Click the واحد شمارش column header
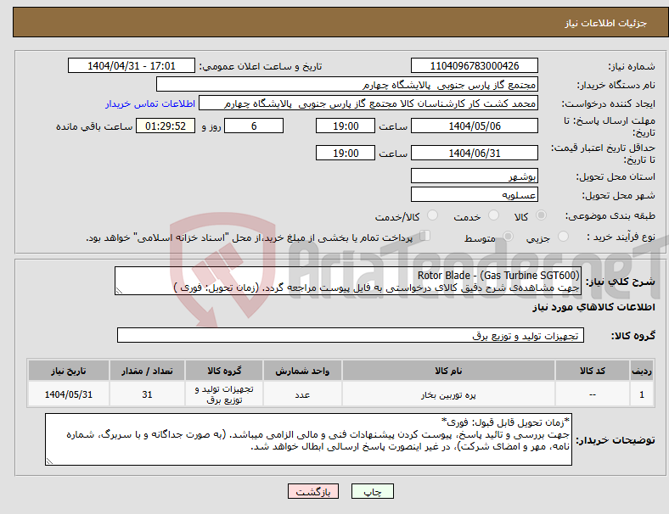Screen dimensions: 669x514 click(x=302, y=371)
